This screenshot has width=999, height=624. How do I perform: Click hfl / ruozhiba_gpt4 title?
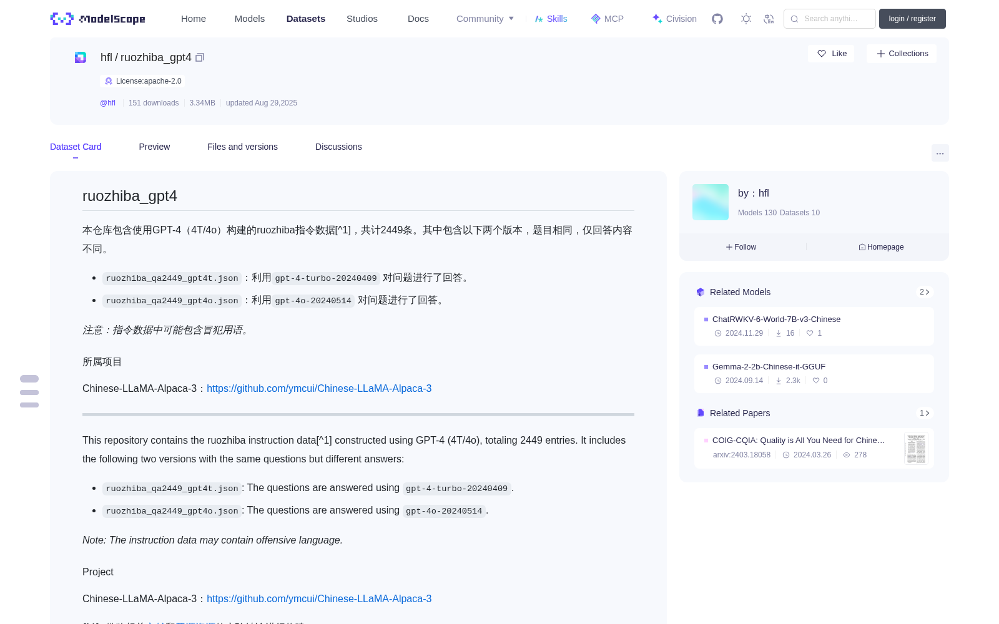(146, 57)
